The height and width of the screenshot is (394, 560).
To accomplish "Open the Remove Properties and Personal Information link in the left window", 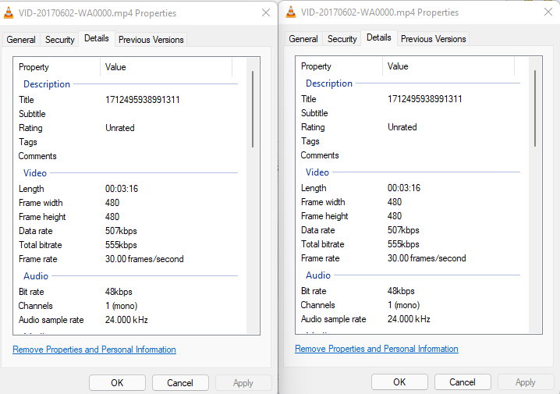I will click(94, 350).
